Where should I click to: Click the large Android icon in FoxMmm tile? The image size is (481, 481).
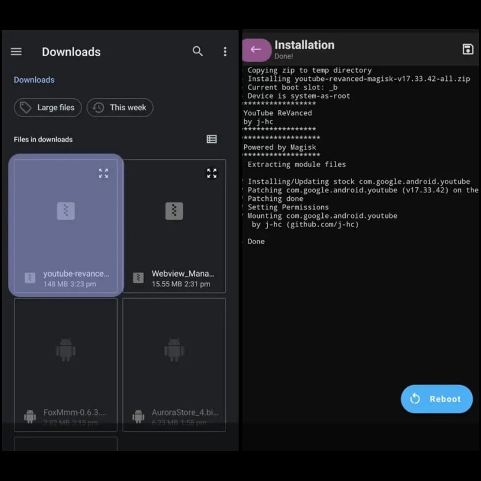click(66, 349)
